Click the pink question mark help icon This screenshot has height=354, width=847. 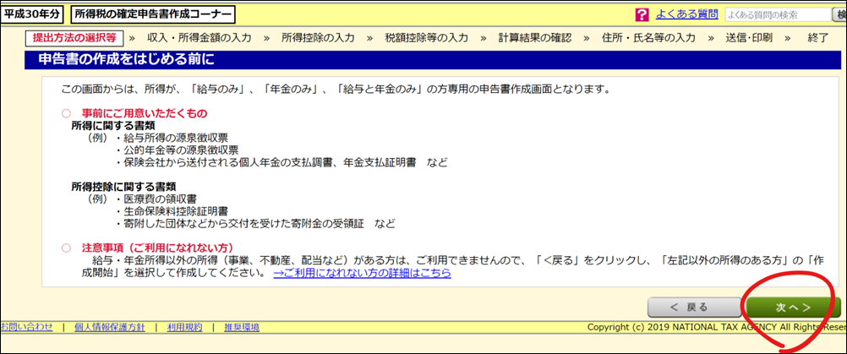[x=642, y=15]
